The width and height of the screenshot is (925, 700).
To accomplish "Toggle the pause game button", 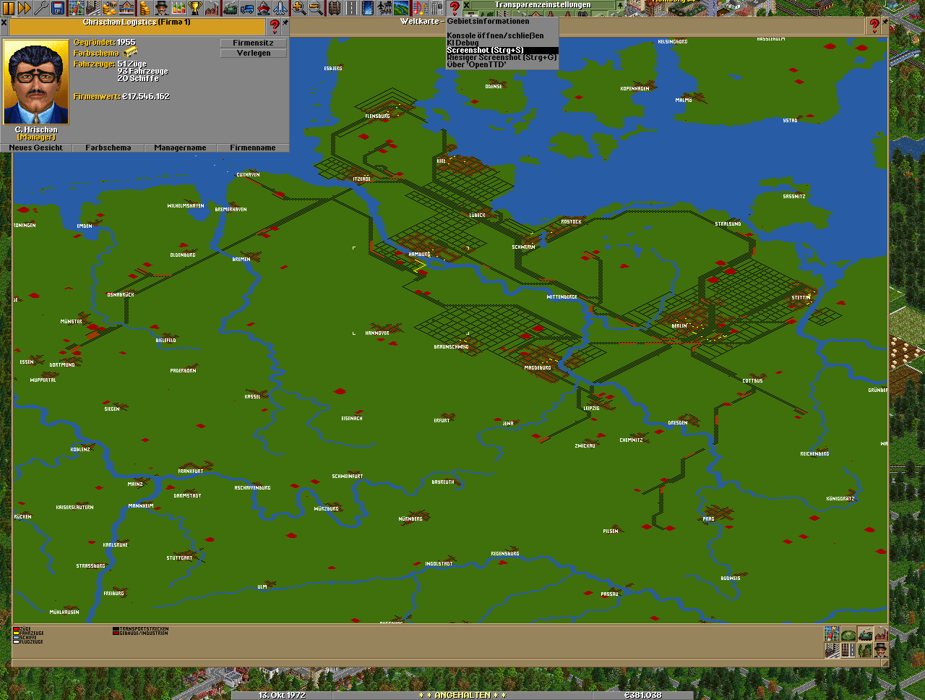I will pyautogui.click(x=8, y=8).
